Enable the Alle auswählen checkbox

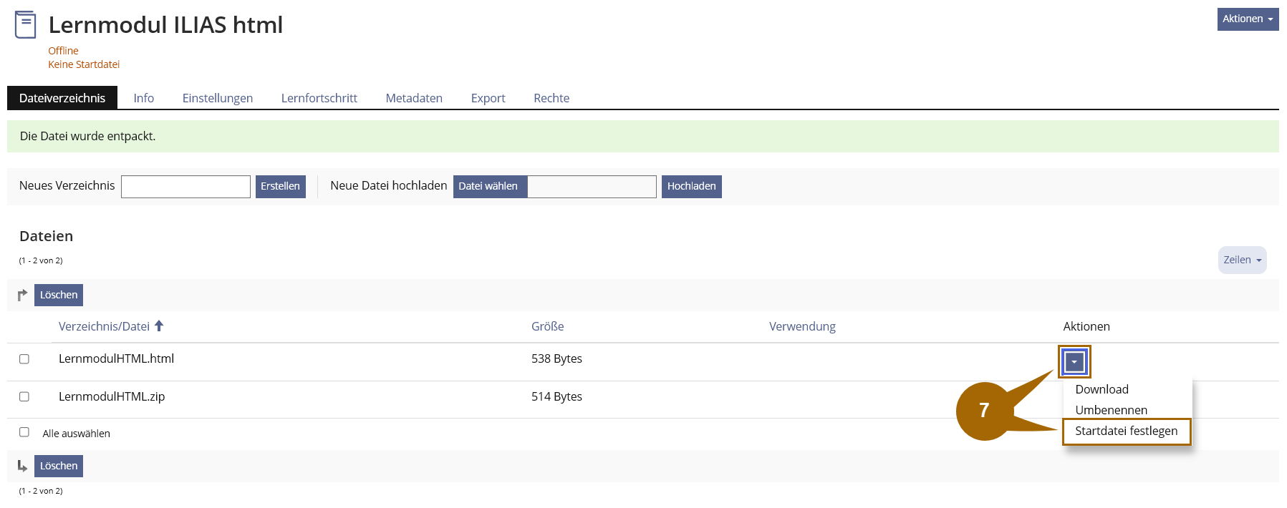click(x=24, y=432)
